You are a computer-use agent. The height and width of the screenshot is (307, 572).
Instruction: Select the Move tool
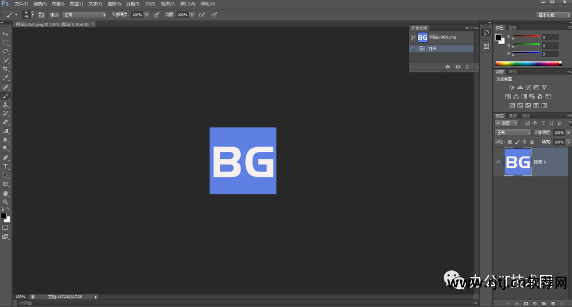(5, 34)
